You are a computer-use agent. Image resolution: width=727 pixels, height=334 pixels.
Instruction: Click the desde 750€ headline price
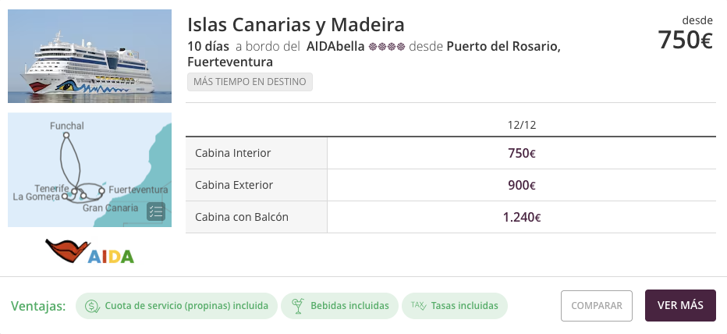(x=684, y=40)
